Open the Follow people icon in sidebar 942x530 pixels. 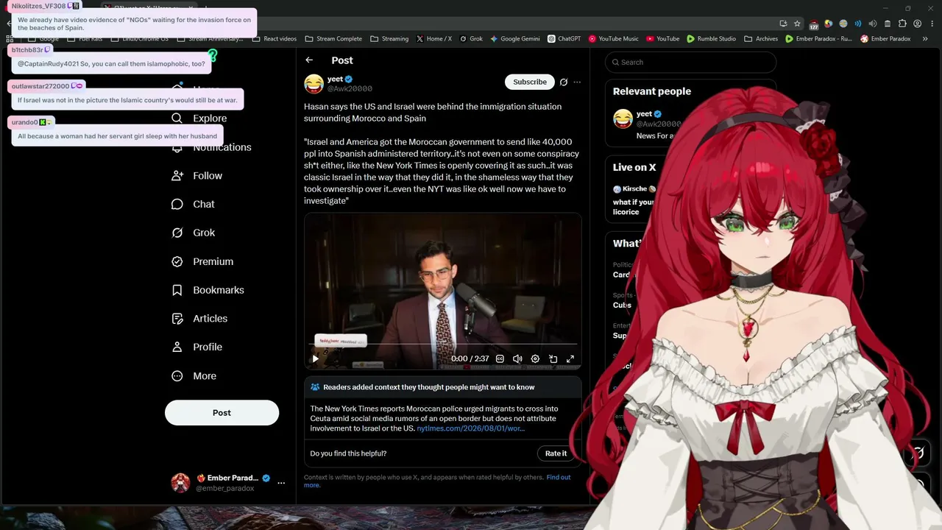coord(177,176)
